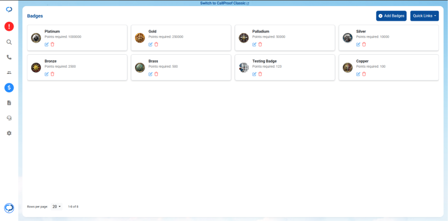Delete the Testing Badge entry
This screenshot has width=448, height=221.
[x=260, y=74]
